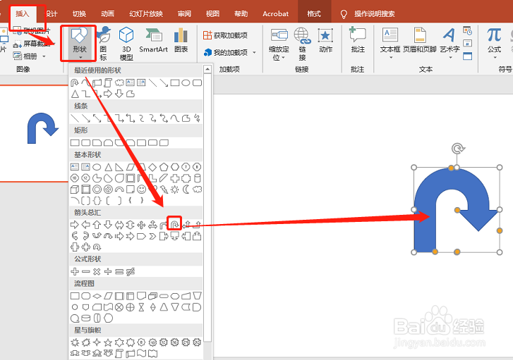
Task: Select the pentagon shape in 基本形状
Action: [x=164, y=167]
